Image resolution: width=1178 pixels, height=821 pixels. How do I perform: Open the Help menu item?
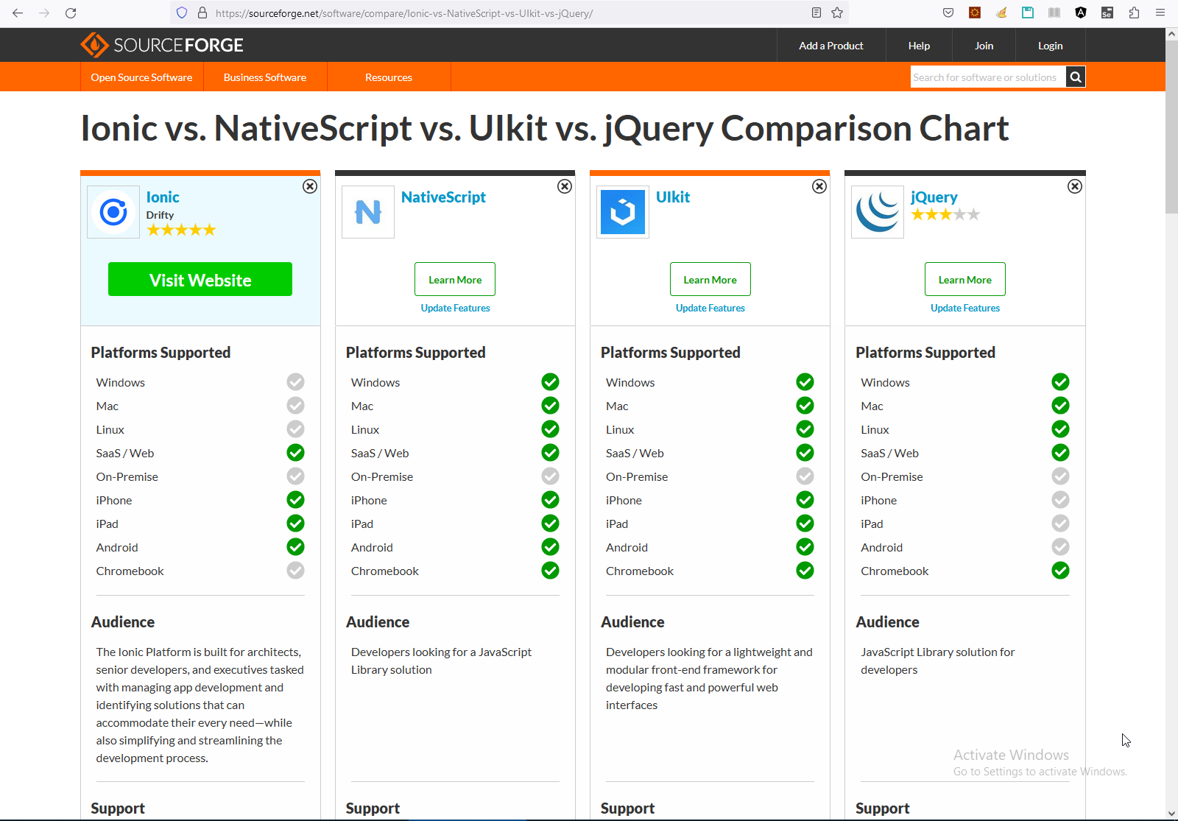(x=919, y=46)
